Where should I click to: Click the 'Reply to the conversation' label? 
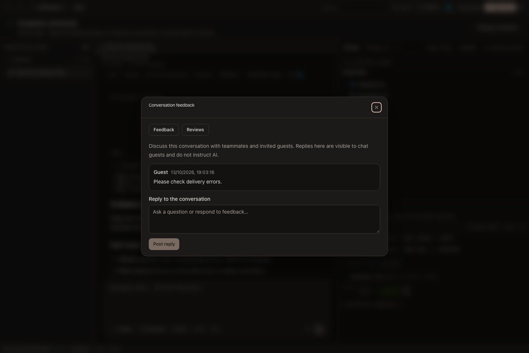[180, 199]
